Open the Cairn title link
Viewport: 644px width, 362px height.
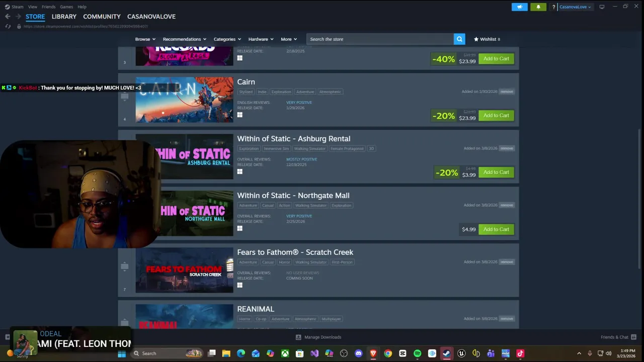click(246, 82)
